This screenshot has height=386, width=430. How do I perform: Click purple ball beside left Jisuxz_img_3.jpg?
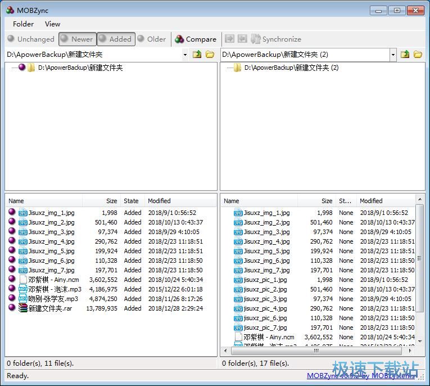click(x=12, y=231)
